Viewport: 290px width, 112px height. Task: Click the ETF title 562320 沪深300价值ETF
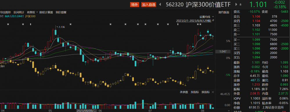[198, 5]
